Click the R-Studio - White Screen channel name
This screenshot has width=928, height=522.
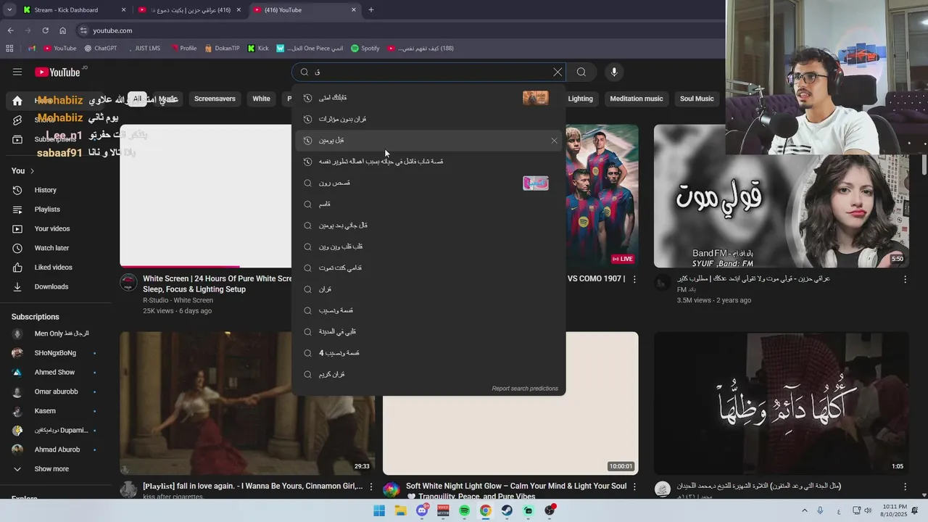pos(178,300)
